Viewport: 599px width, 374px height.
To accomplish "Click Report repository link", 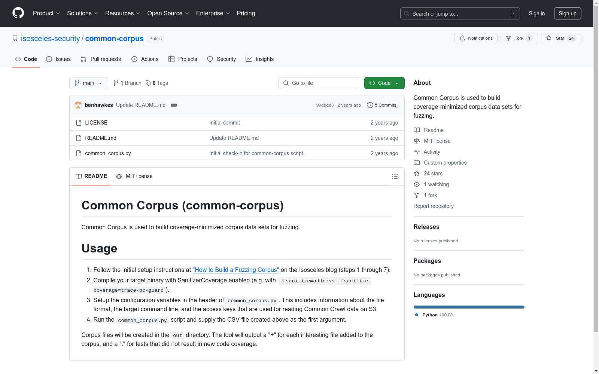I will (434, 206).
